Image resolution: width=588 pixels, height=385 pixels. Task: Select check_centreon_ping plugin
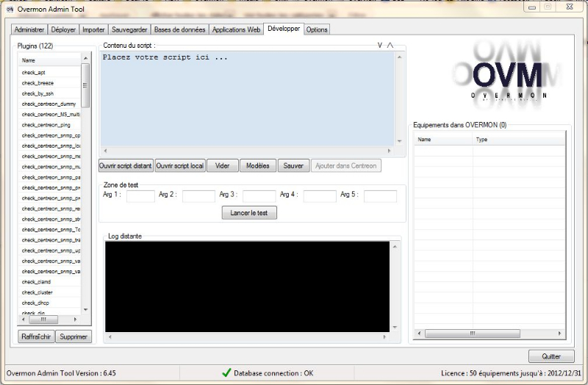tap(46, 125)
